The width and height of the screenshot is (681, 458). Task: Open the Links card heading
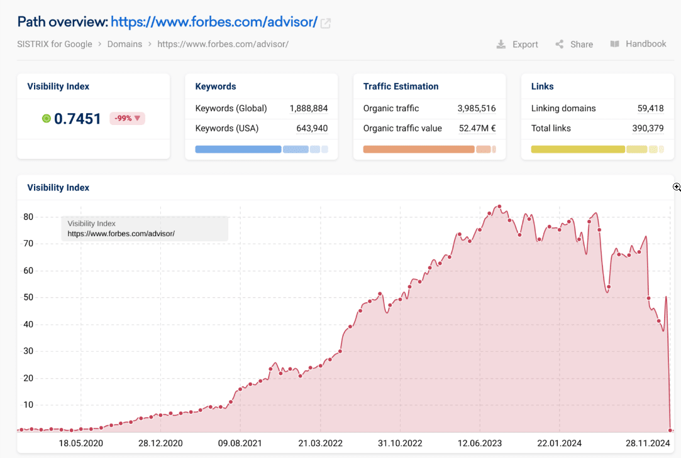click(543, 87)
